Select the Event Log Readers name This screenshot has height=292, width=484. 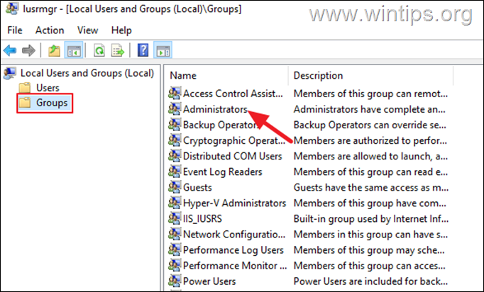coord(223,172)
